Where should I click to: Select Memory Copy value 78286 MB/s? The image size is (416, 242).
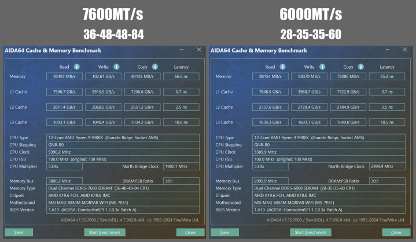pyautogui.click(x=348, y=76)
